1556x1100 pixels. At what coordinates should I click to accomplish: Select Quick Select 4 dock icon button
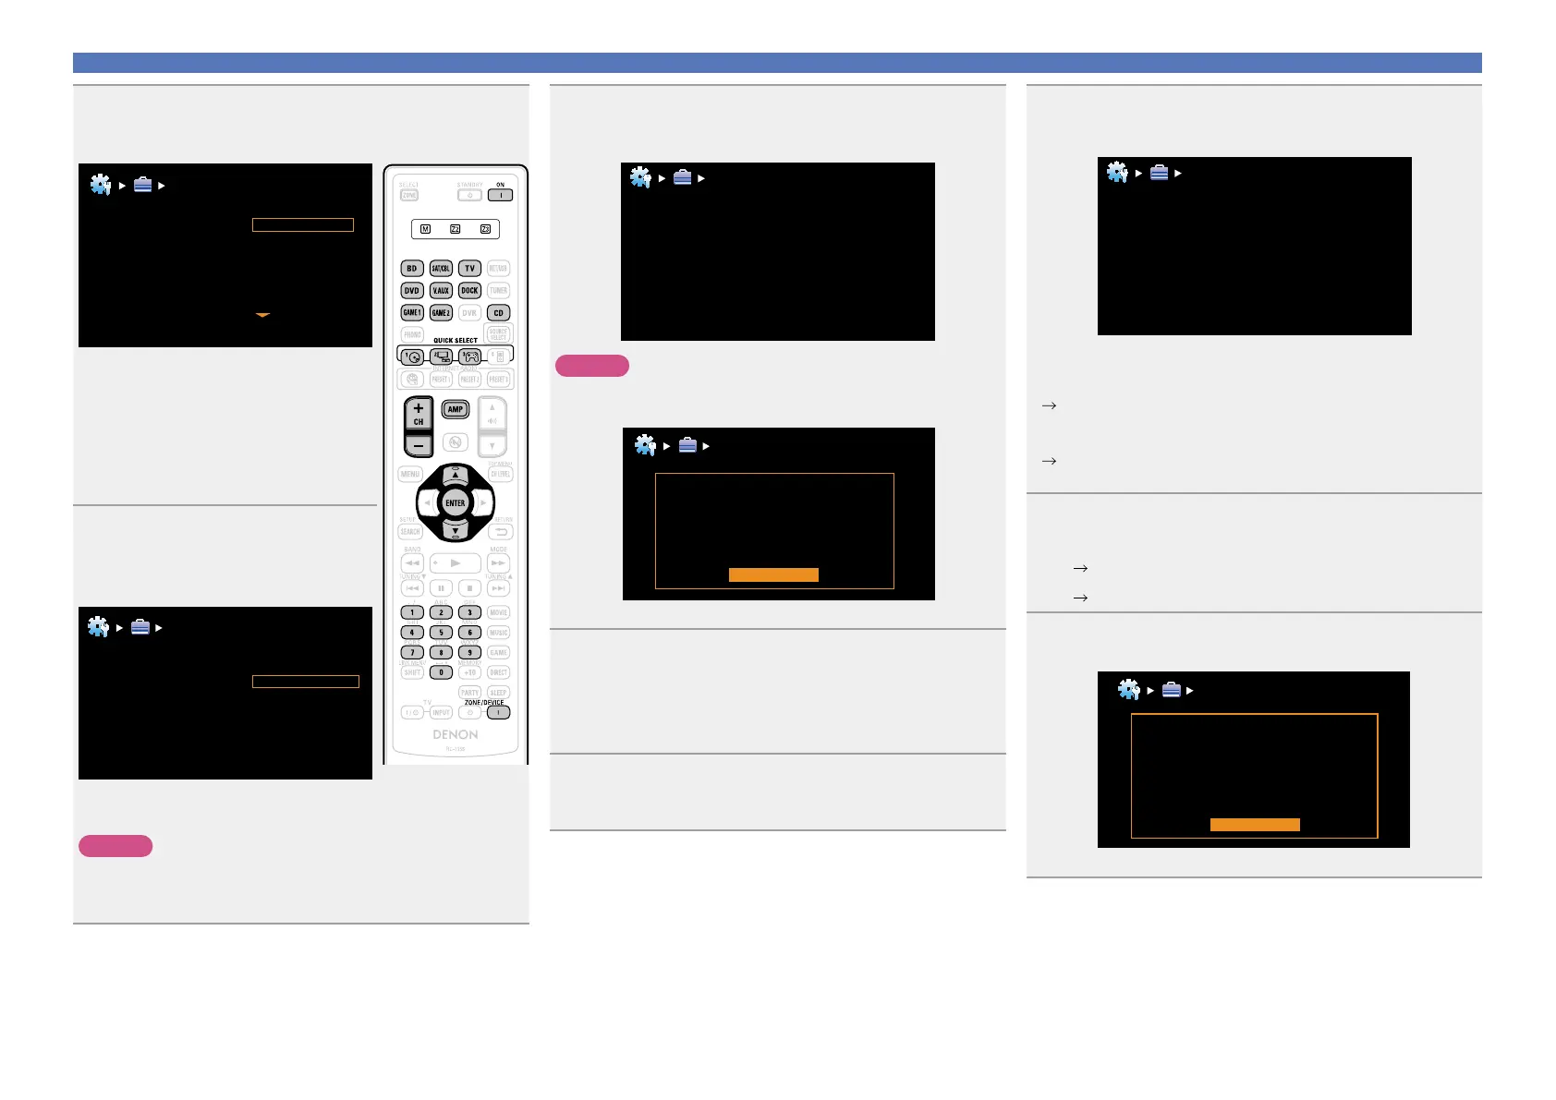[x=499, y=356]
